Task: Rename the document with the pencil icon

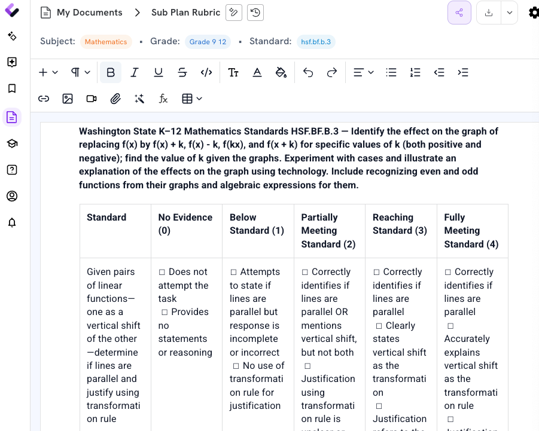Action: pos(234,13)
